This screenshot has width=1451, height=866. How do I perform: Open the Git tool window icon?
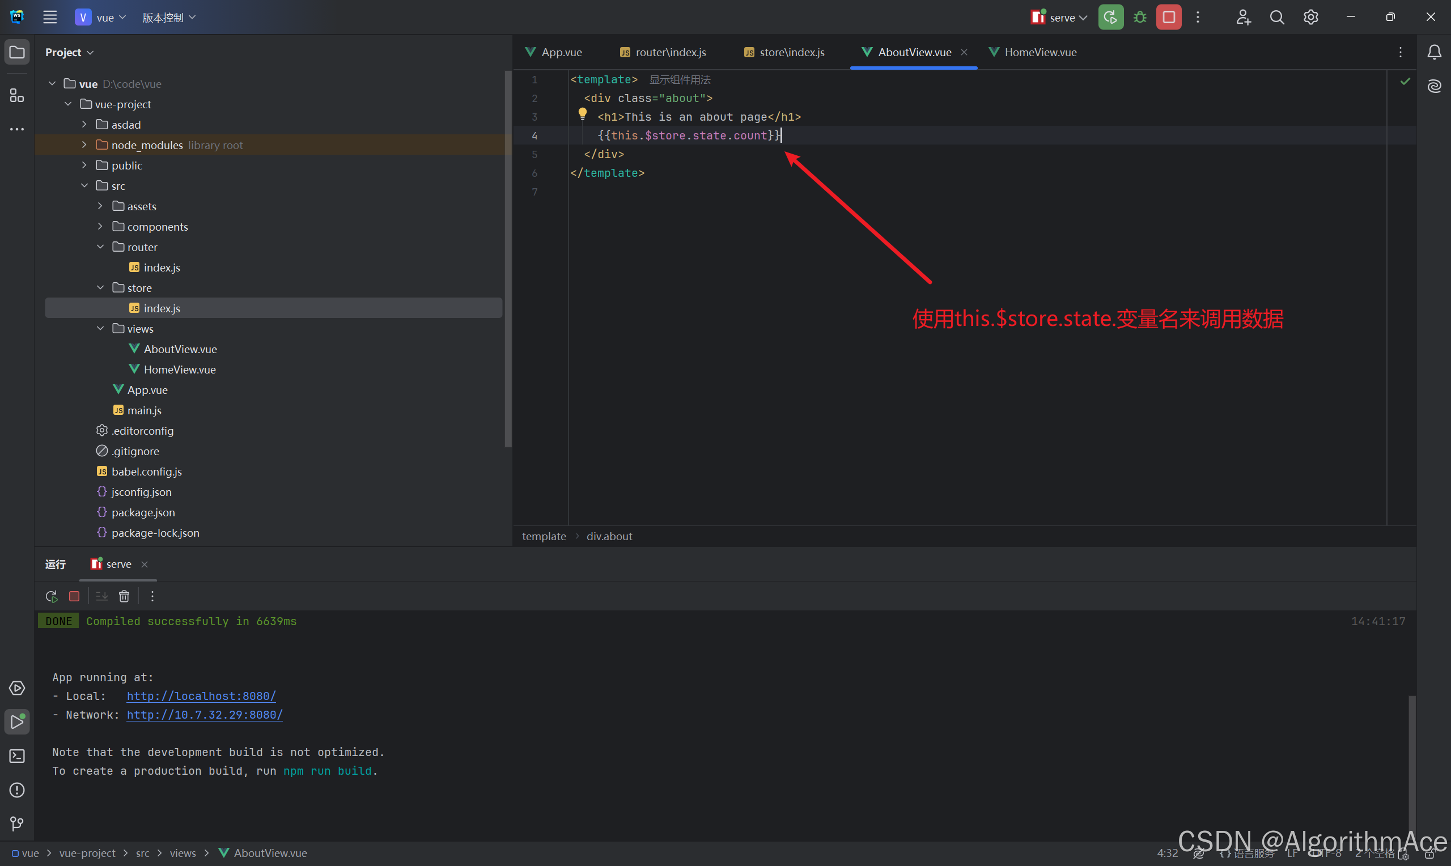click(17, 823)
